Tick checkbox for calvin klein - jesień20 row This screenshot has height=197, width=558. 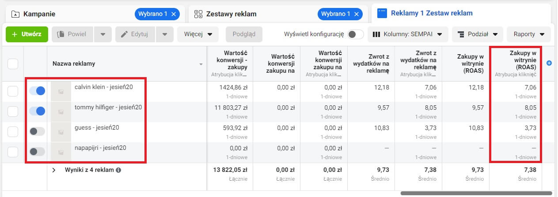click(13, 91)
